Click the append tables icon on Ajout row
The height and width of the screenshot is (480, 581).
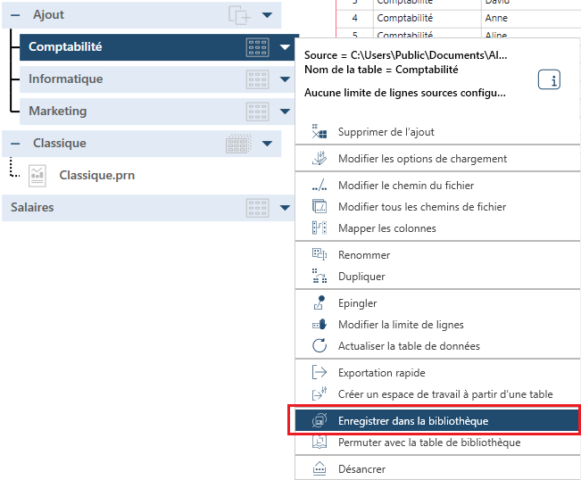(239, 15)
